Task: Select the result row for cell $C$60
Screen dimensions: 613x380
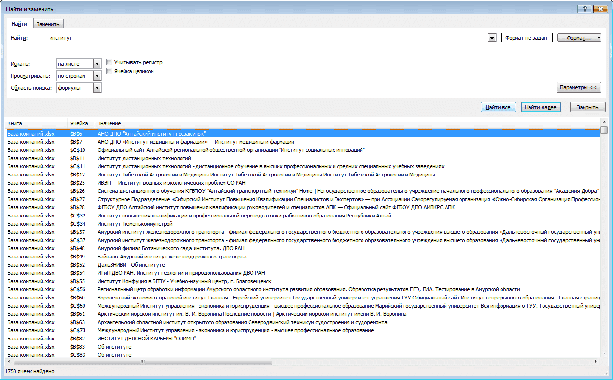Action: point(303,306)
